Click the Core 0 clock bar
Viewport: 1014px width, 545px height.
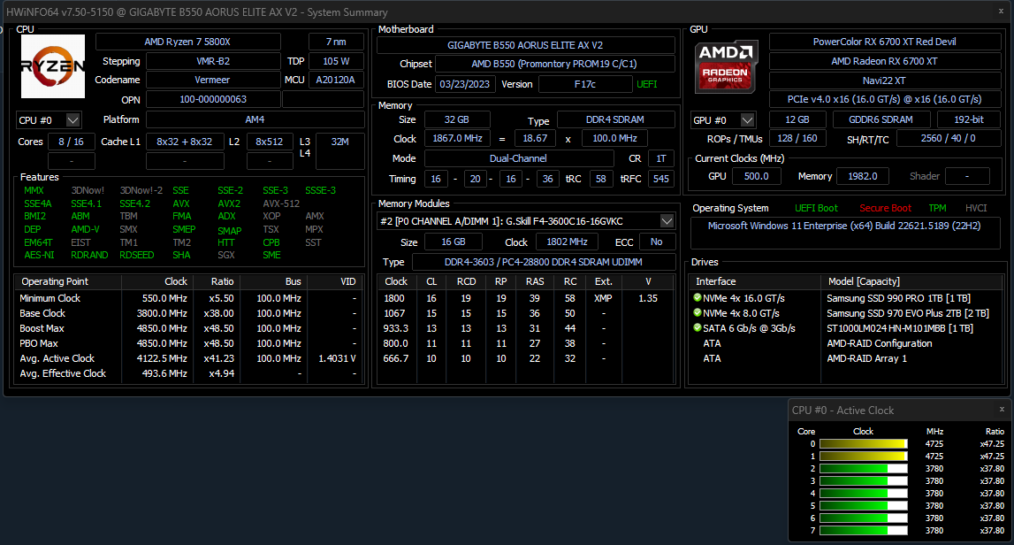tap(864, 444)
